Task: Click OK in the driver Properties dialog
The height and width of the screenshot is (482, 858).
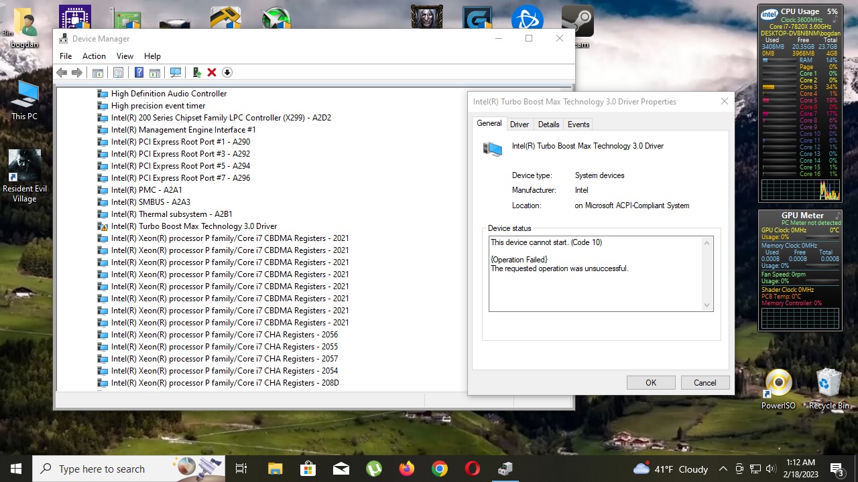Action: coord(651,383)
